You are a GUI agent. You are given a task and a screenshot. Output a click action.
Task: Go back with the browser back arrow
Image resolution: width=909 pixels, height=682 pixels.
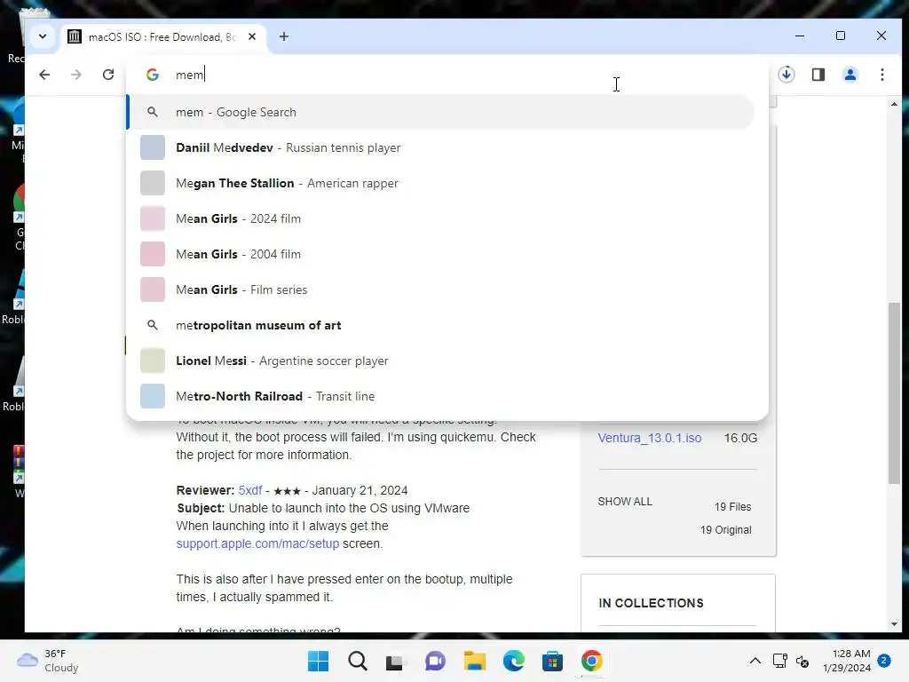click(44, 75)
